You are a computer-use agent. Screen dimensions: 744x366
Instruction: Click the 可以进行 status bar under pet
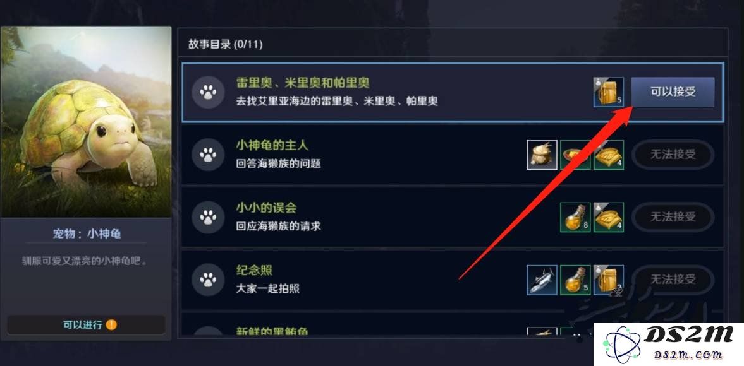click(87, 325)
